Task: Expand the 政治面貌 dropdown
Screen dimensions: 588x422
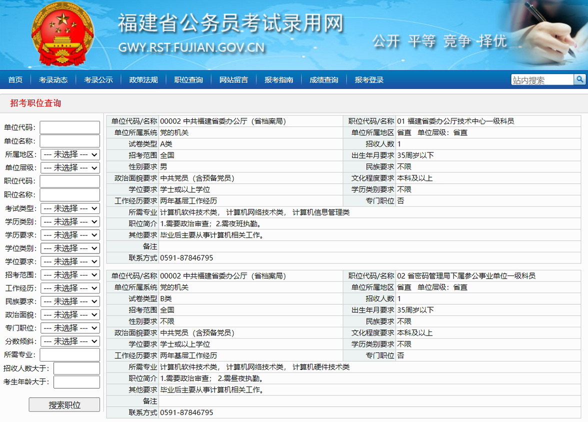Action: pos(70,314)
